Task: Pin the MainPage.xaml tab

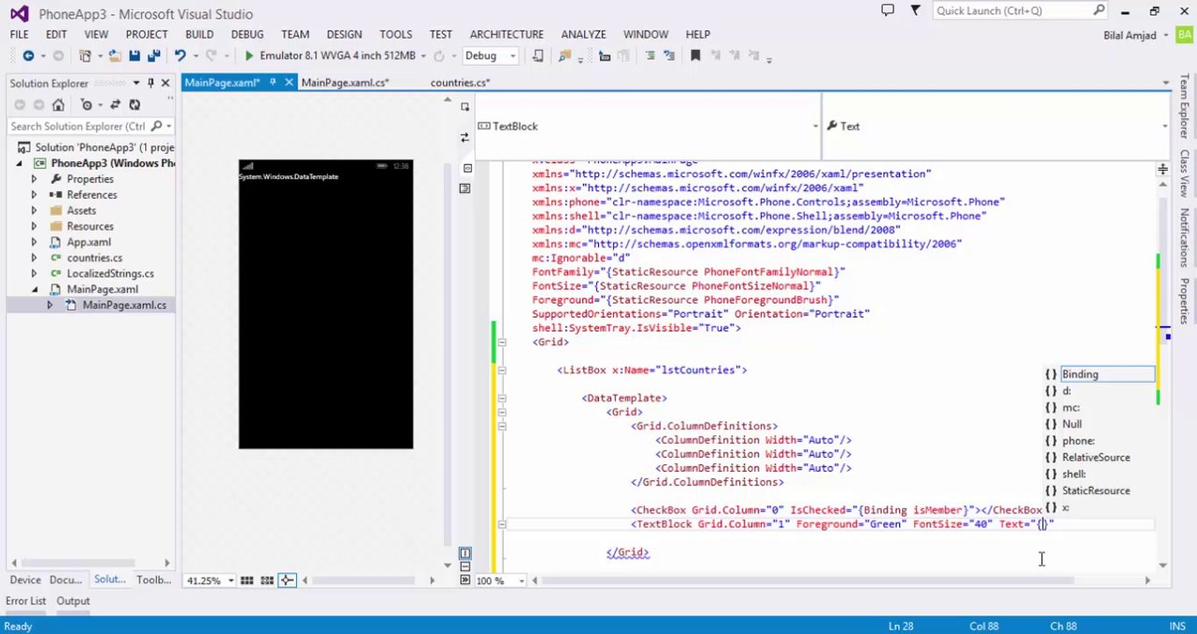Action: (273, 82)
